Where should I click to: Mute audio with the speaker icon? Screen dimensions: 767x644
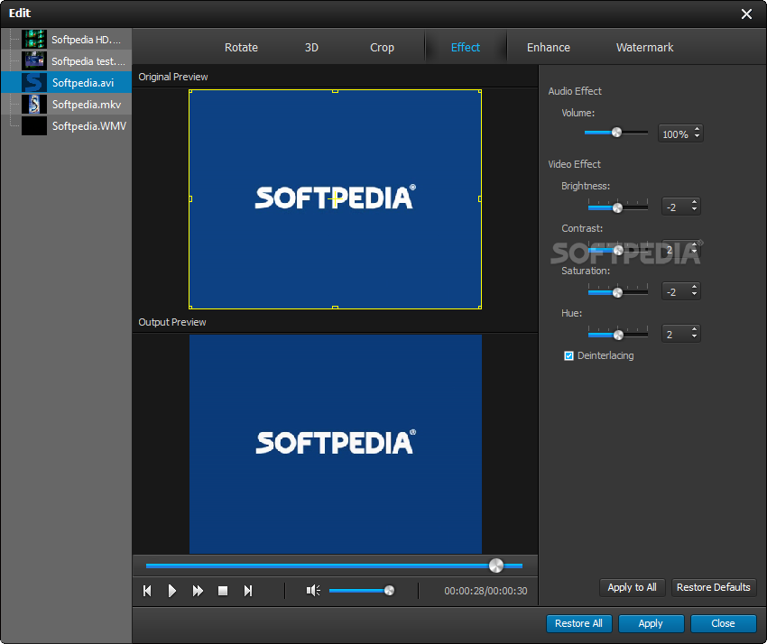[x=313, y=591]
